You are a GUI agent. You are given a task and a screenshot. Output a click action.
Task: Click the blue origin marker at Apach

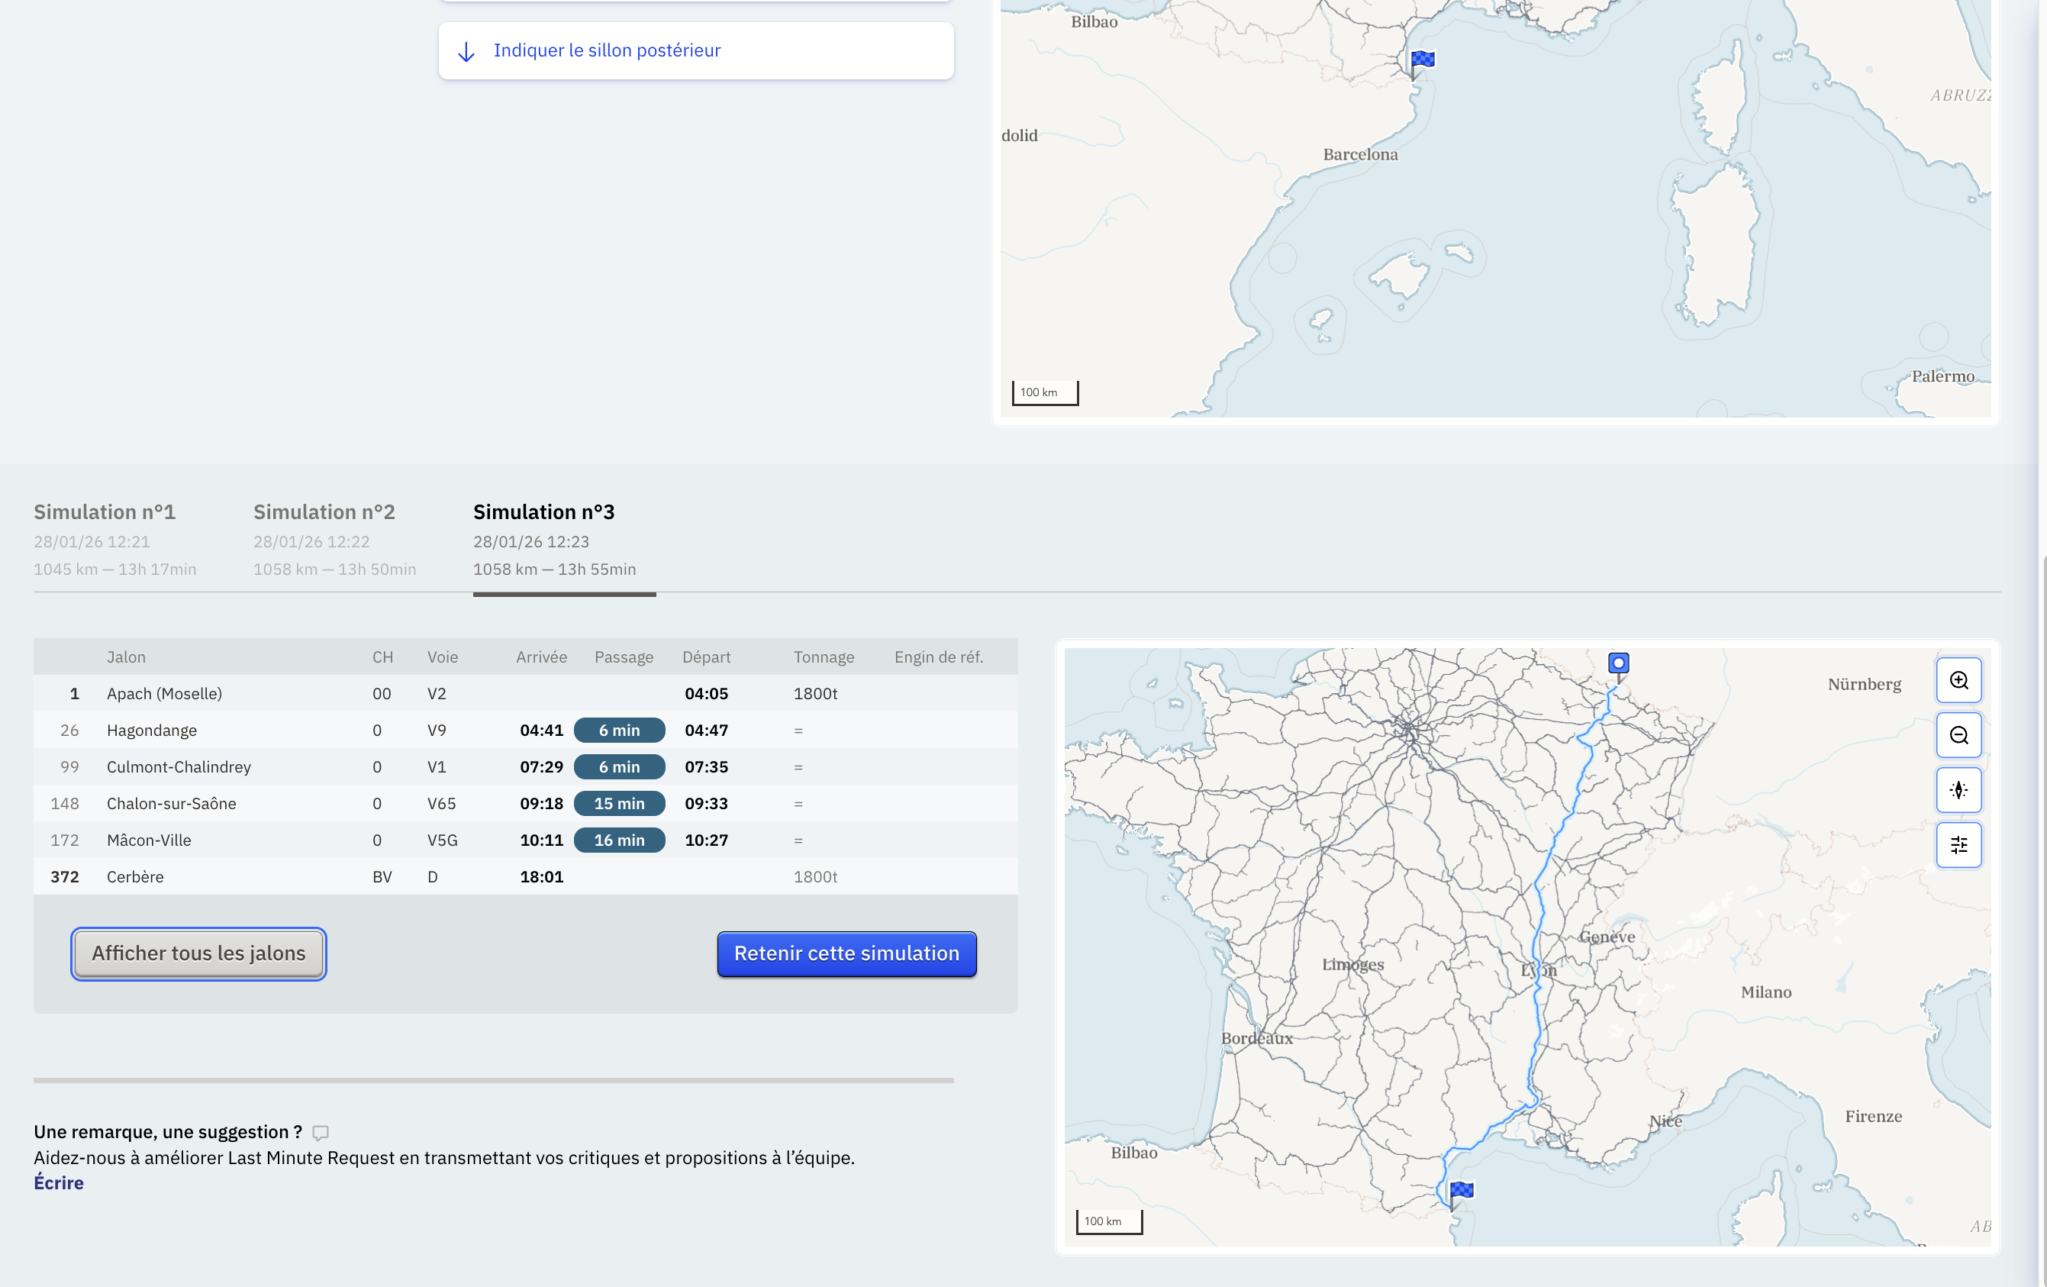[1619, 663]
